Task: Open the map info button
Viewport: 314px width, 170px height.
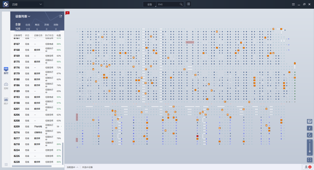Action: coord(310,128)
